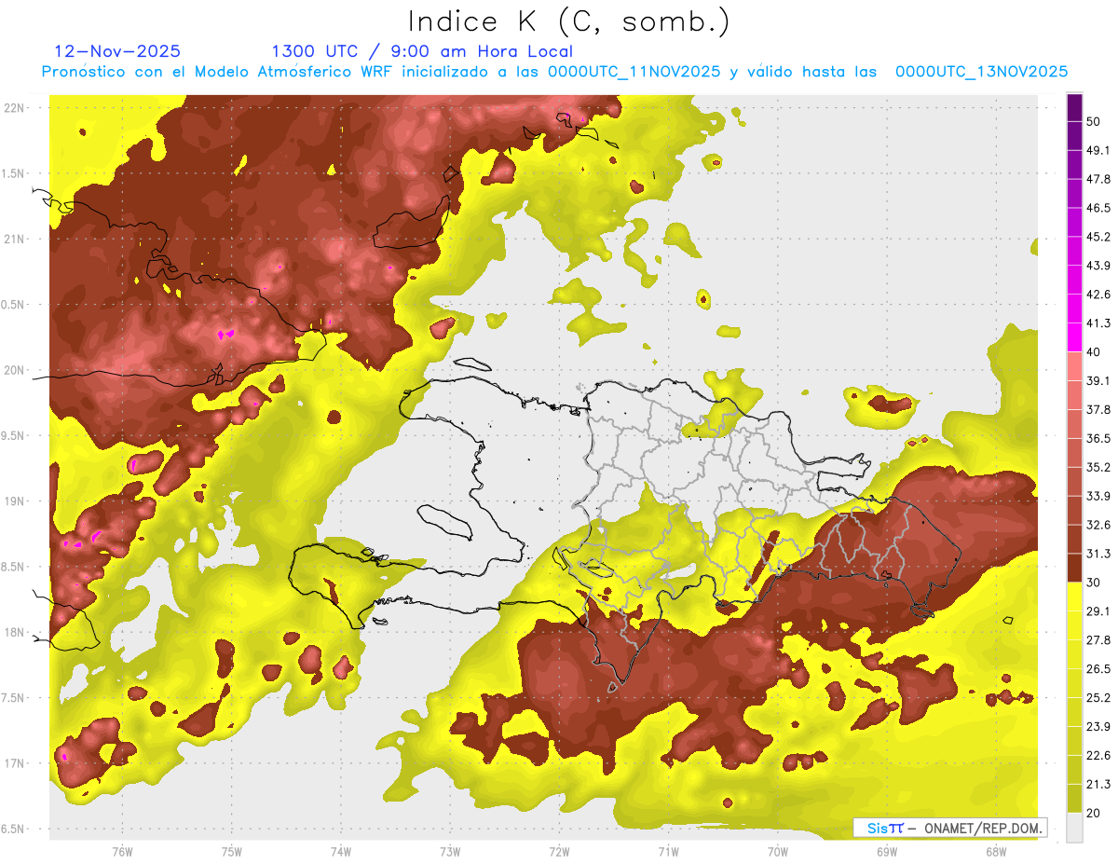Click the longitude axis label "74W"

pos(340,851)
